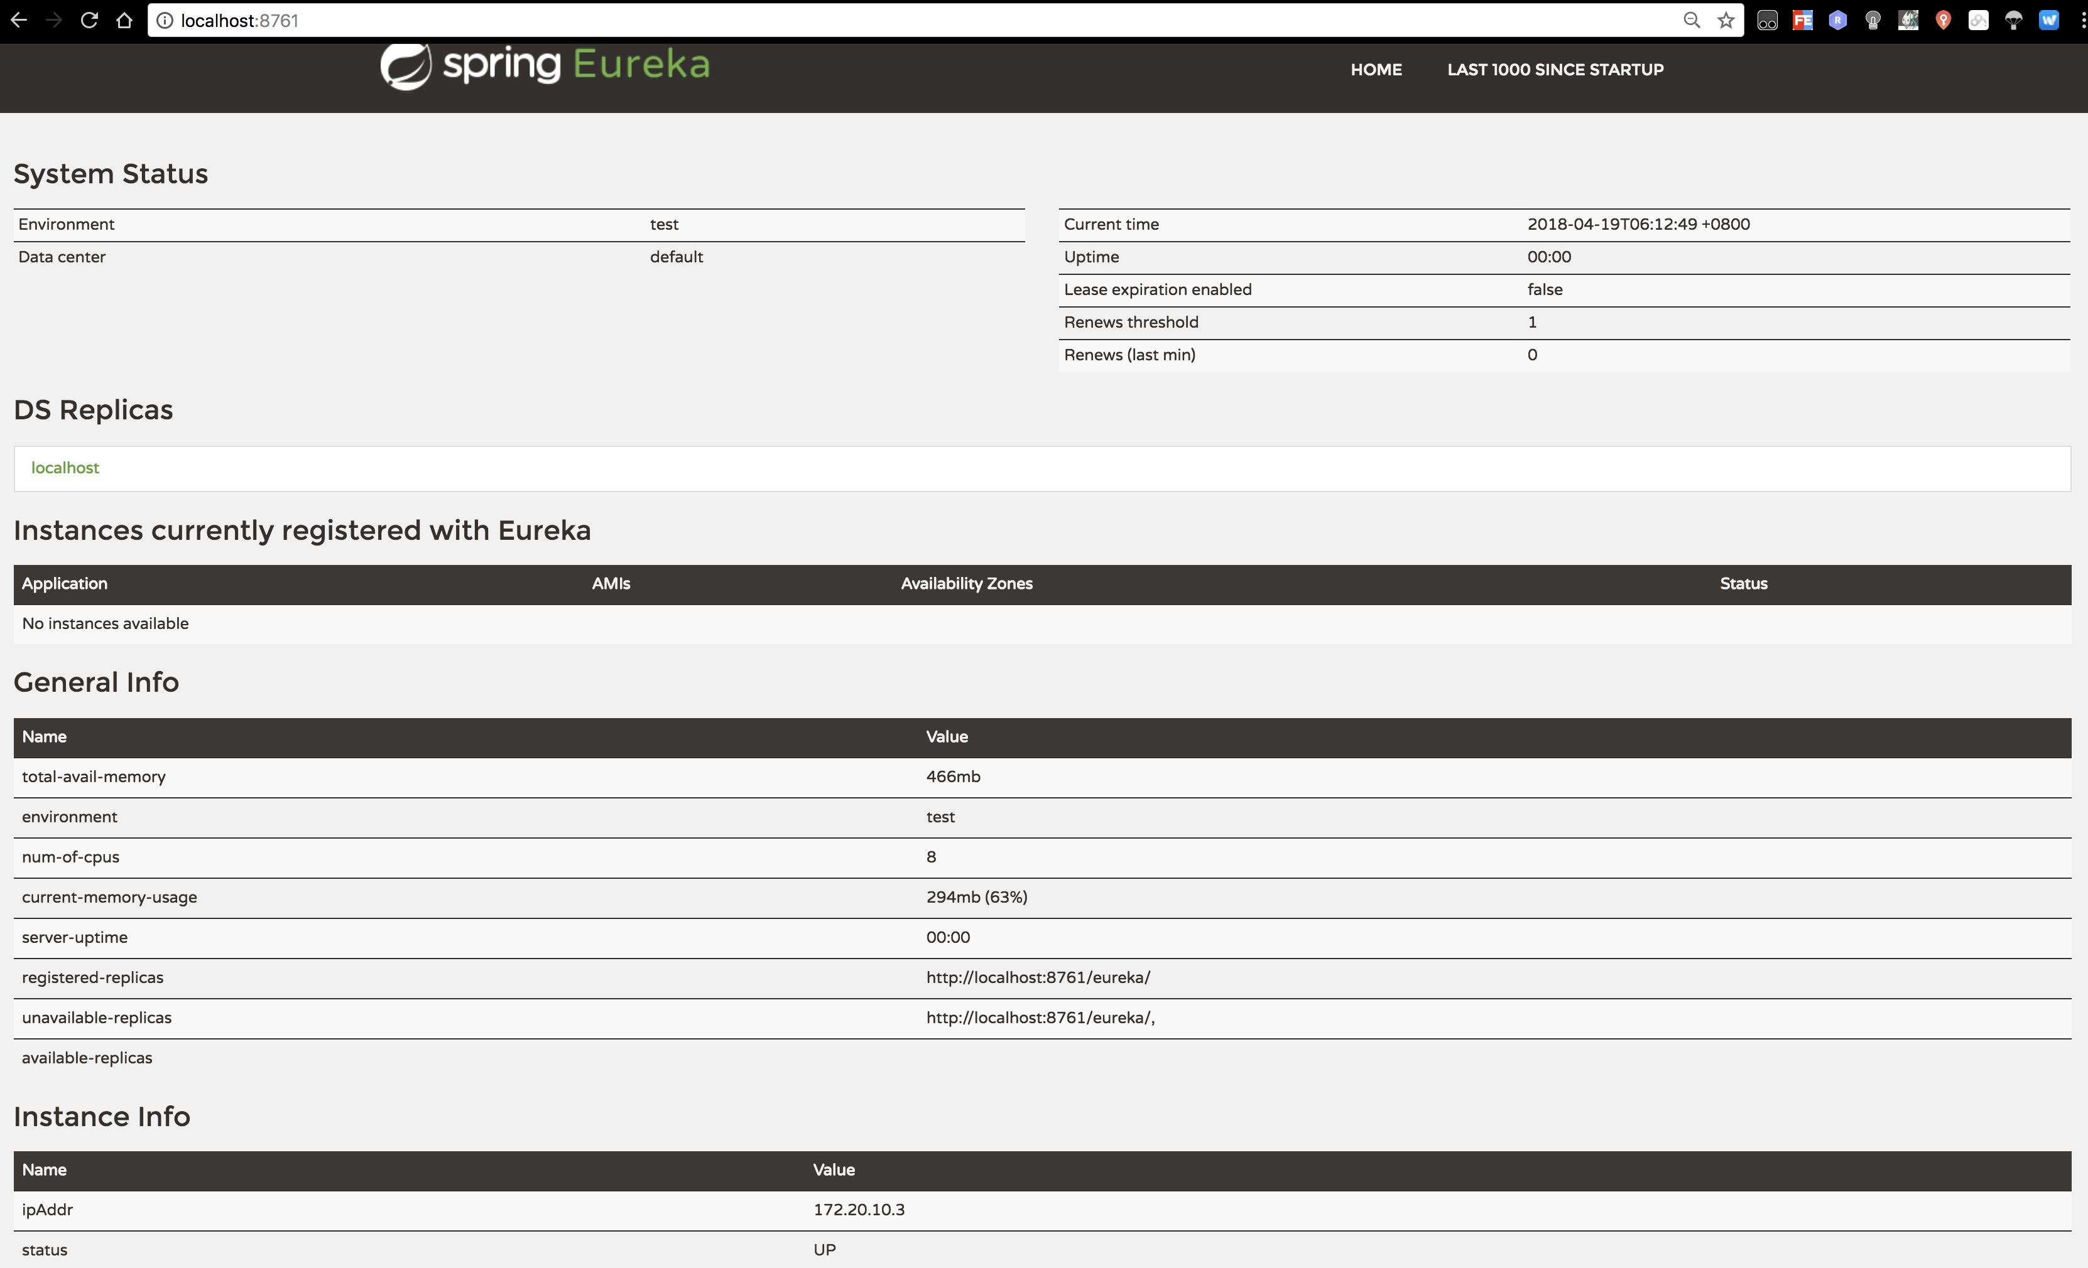Open LAST 1000 SINCE STARTUP page
The image size is (2088, 1268).
pyautogui.click(x=1555, y=70)
